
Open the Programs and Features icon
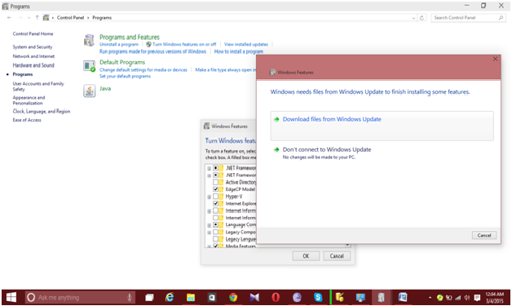89,41
